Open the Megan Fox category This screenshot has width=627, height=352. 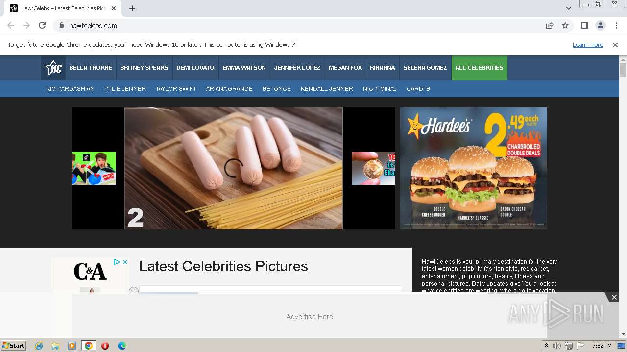(x=345, y=68)
